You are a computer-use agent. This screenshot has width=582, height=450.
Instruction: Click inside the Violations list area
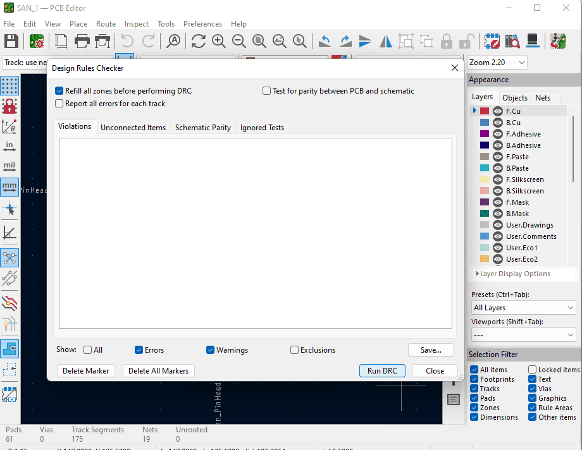tap(256, 233)
